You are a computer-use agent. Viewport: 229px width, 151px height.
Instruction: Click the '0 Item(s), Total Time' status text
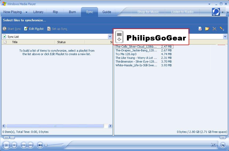(x=25, y=132)
